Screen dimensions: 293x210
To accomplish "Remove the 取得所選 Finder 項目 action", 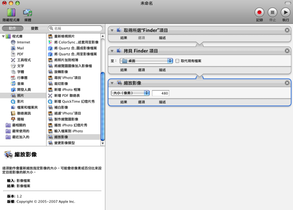I will click(x=287, y=30).
